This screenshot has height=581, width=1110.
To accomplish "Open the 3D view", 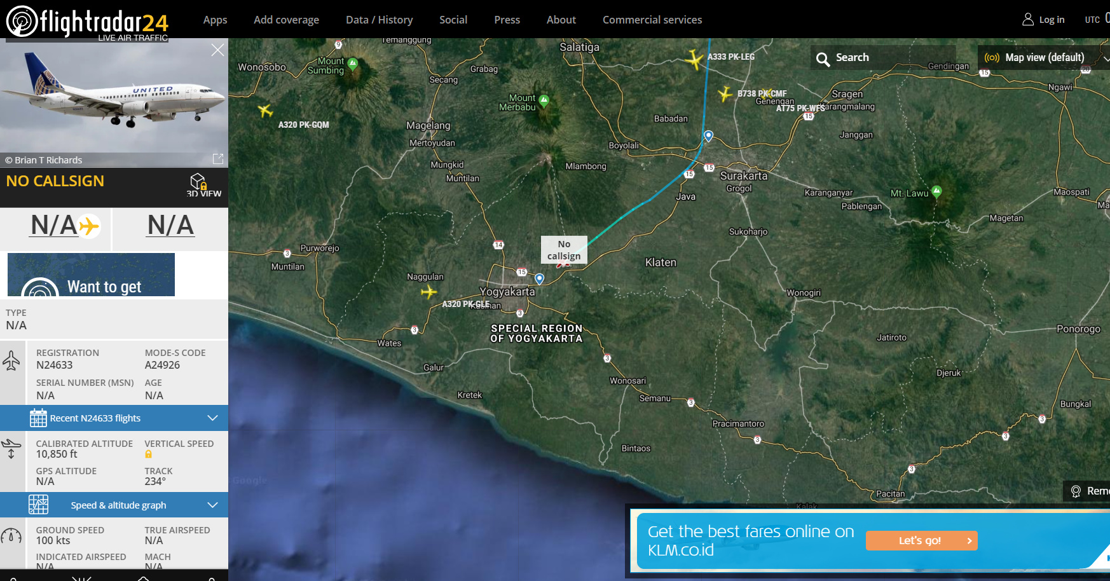I will tap(203, 185).
